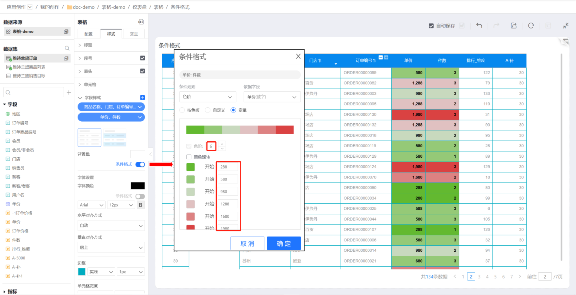Expand the 单元格 section
The image size is (576, 295).
click(x=90, y=84)
